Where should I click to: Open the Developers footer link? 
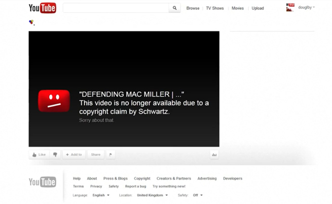(x=233, y=178)
